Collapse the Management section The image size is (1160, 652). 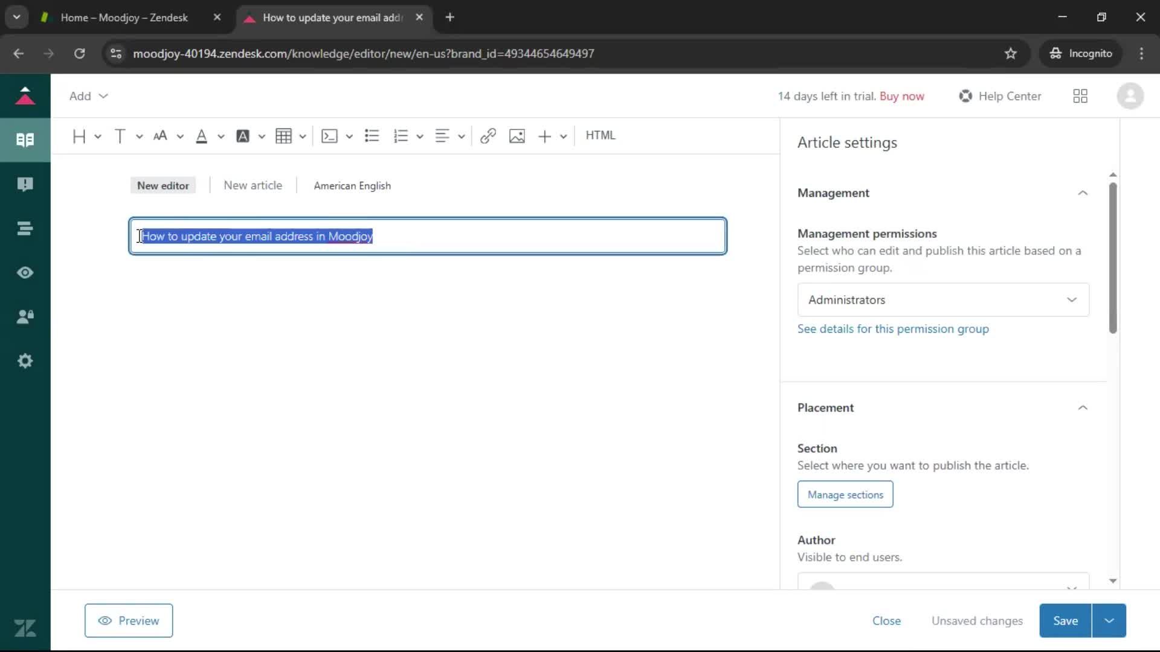click(1083, 193)
